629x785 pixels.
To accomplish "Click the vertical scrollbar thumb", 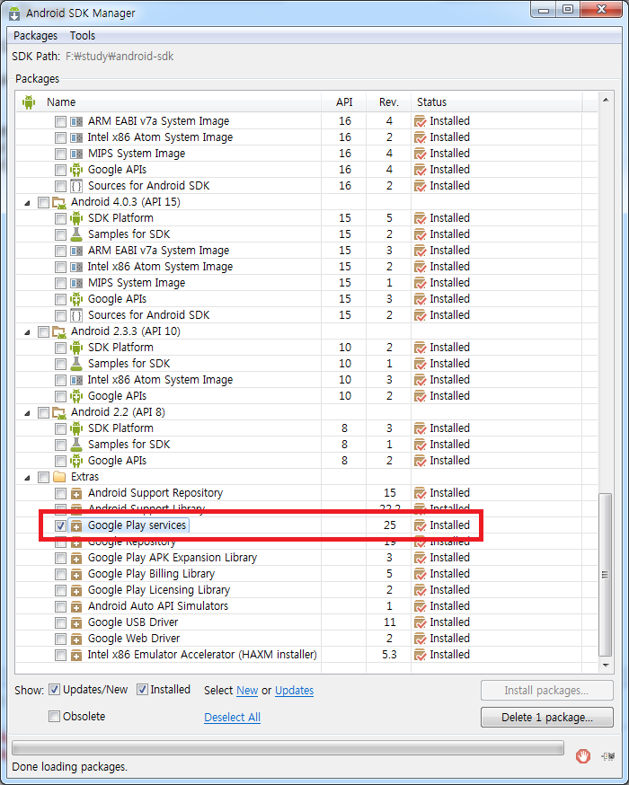I will 606,574.
